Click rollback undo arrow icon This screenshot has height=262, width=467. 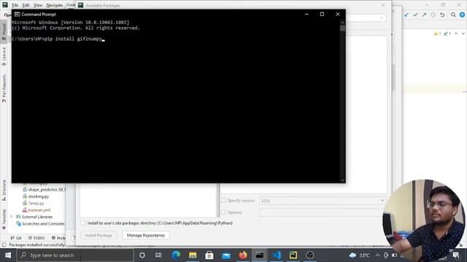click(442, 15)
